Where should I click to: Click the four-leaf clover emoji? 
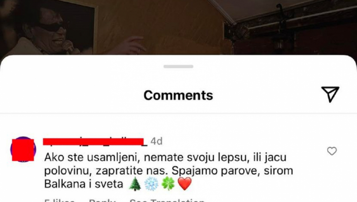pos(168,184)
